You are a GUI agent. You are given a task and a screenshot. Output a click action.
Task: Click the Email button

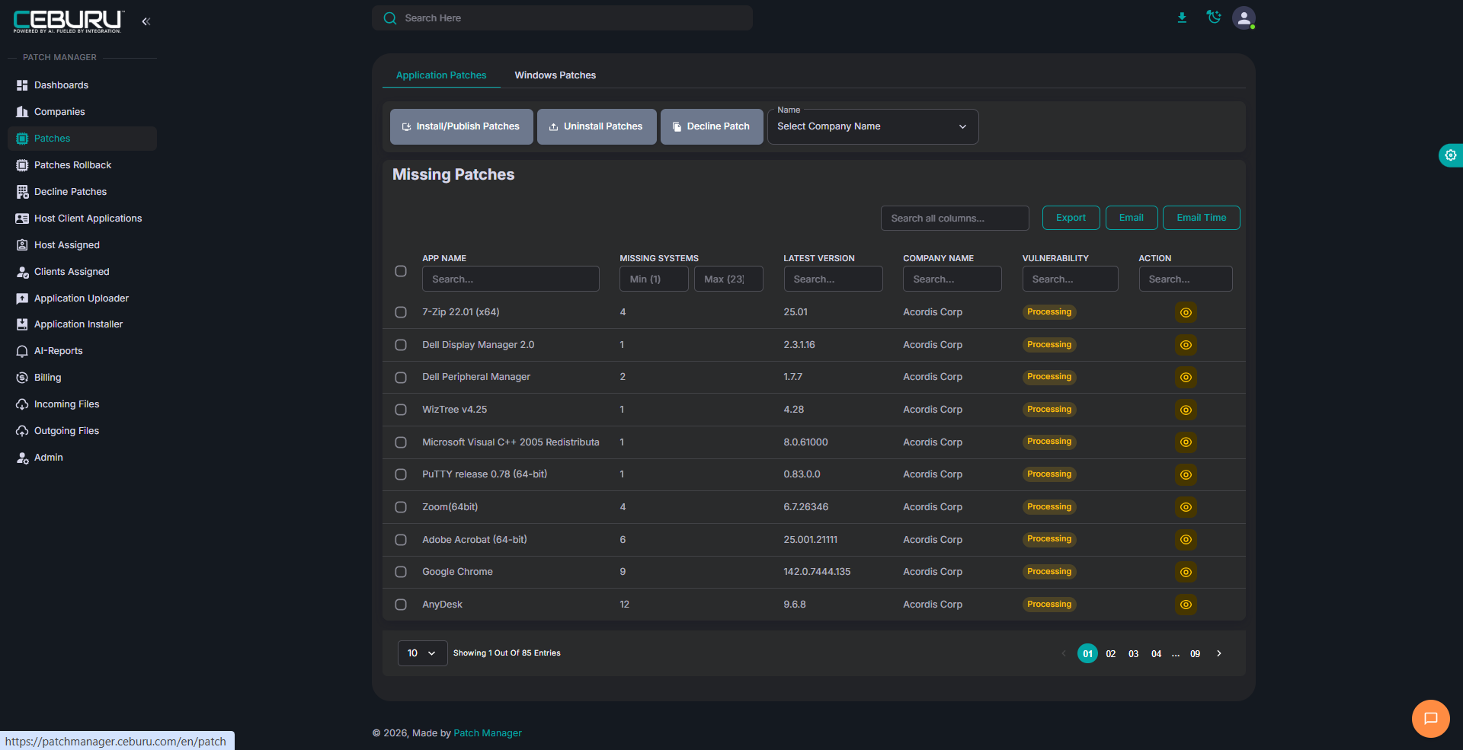coord(1132,218)
